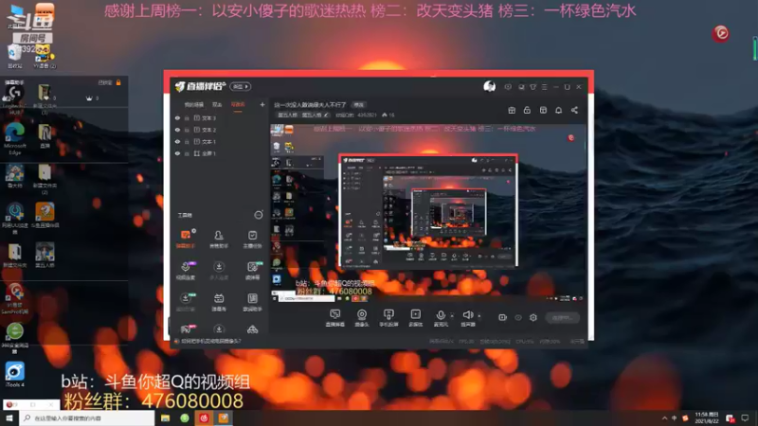Open the download-circle tool in toolbox second row
This screenshot has width=758, height=426.
pos(219,271)
